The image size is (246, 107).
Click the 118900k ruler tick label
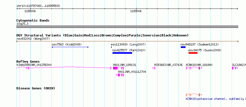[x=136, y=11]
